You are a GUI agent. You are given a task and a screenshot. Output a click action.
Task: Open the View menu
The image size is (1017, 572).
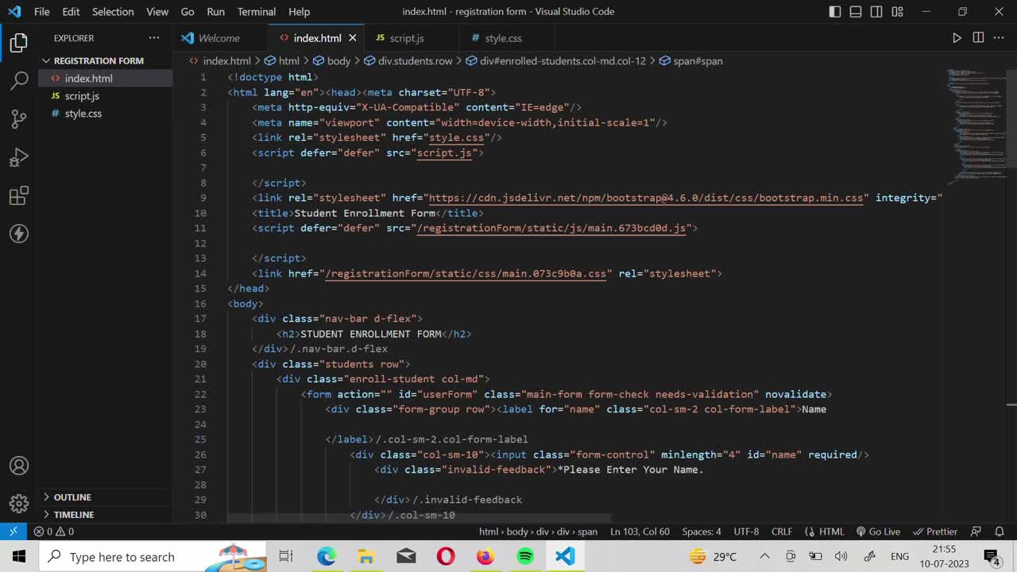(157, 12)
